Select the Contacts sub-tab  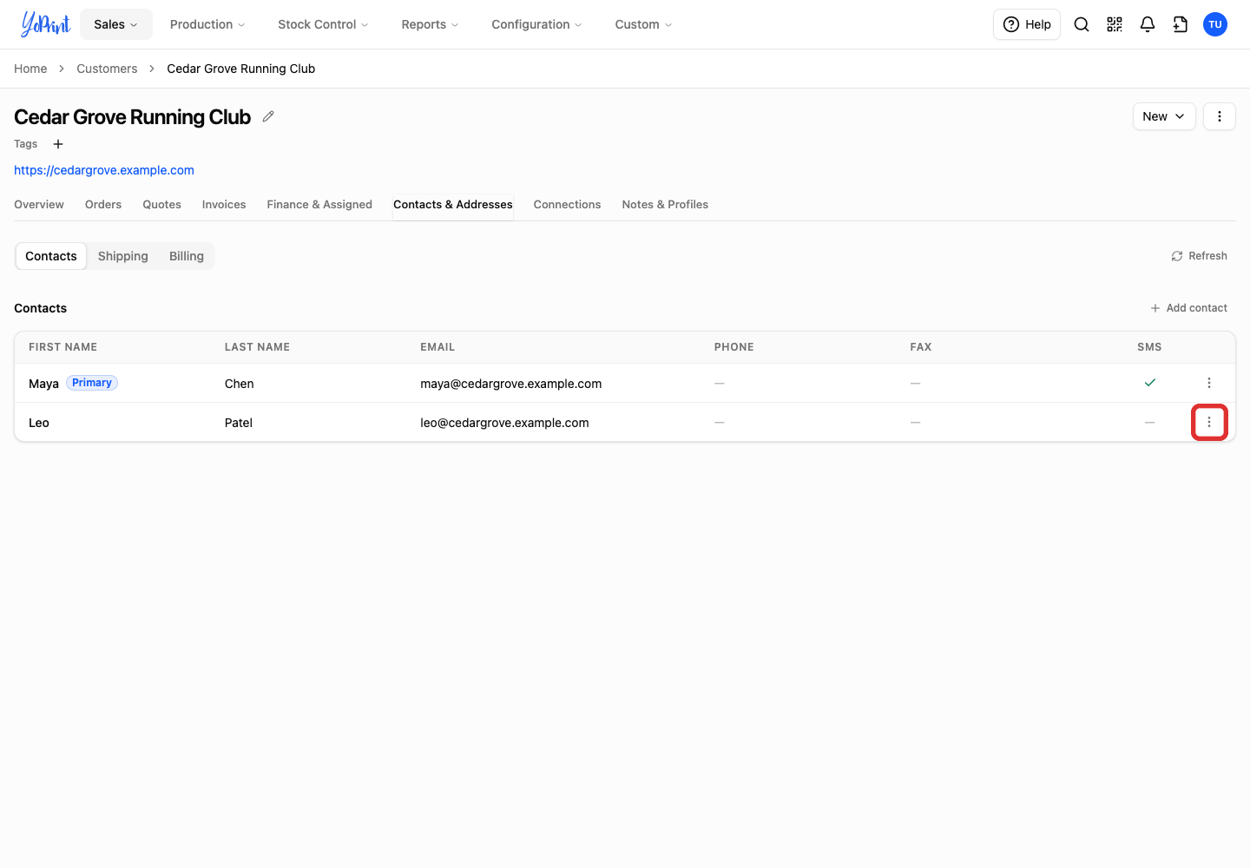point(51,256)
